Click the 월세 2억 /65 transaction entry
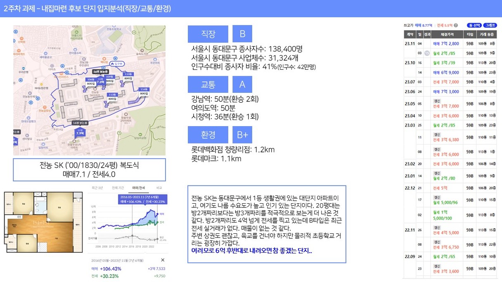The width and height of the screenshot is (502, 282). 444,256
